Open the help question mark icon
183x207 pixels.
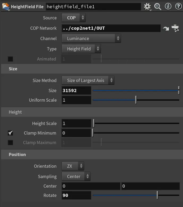[x=178, y=6]
